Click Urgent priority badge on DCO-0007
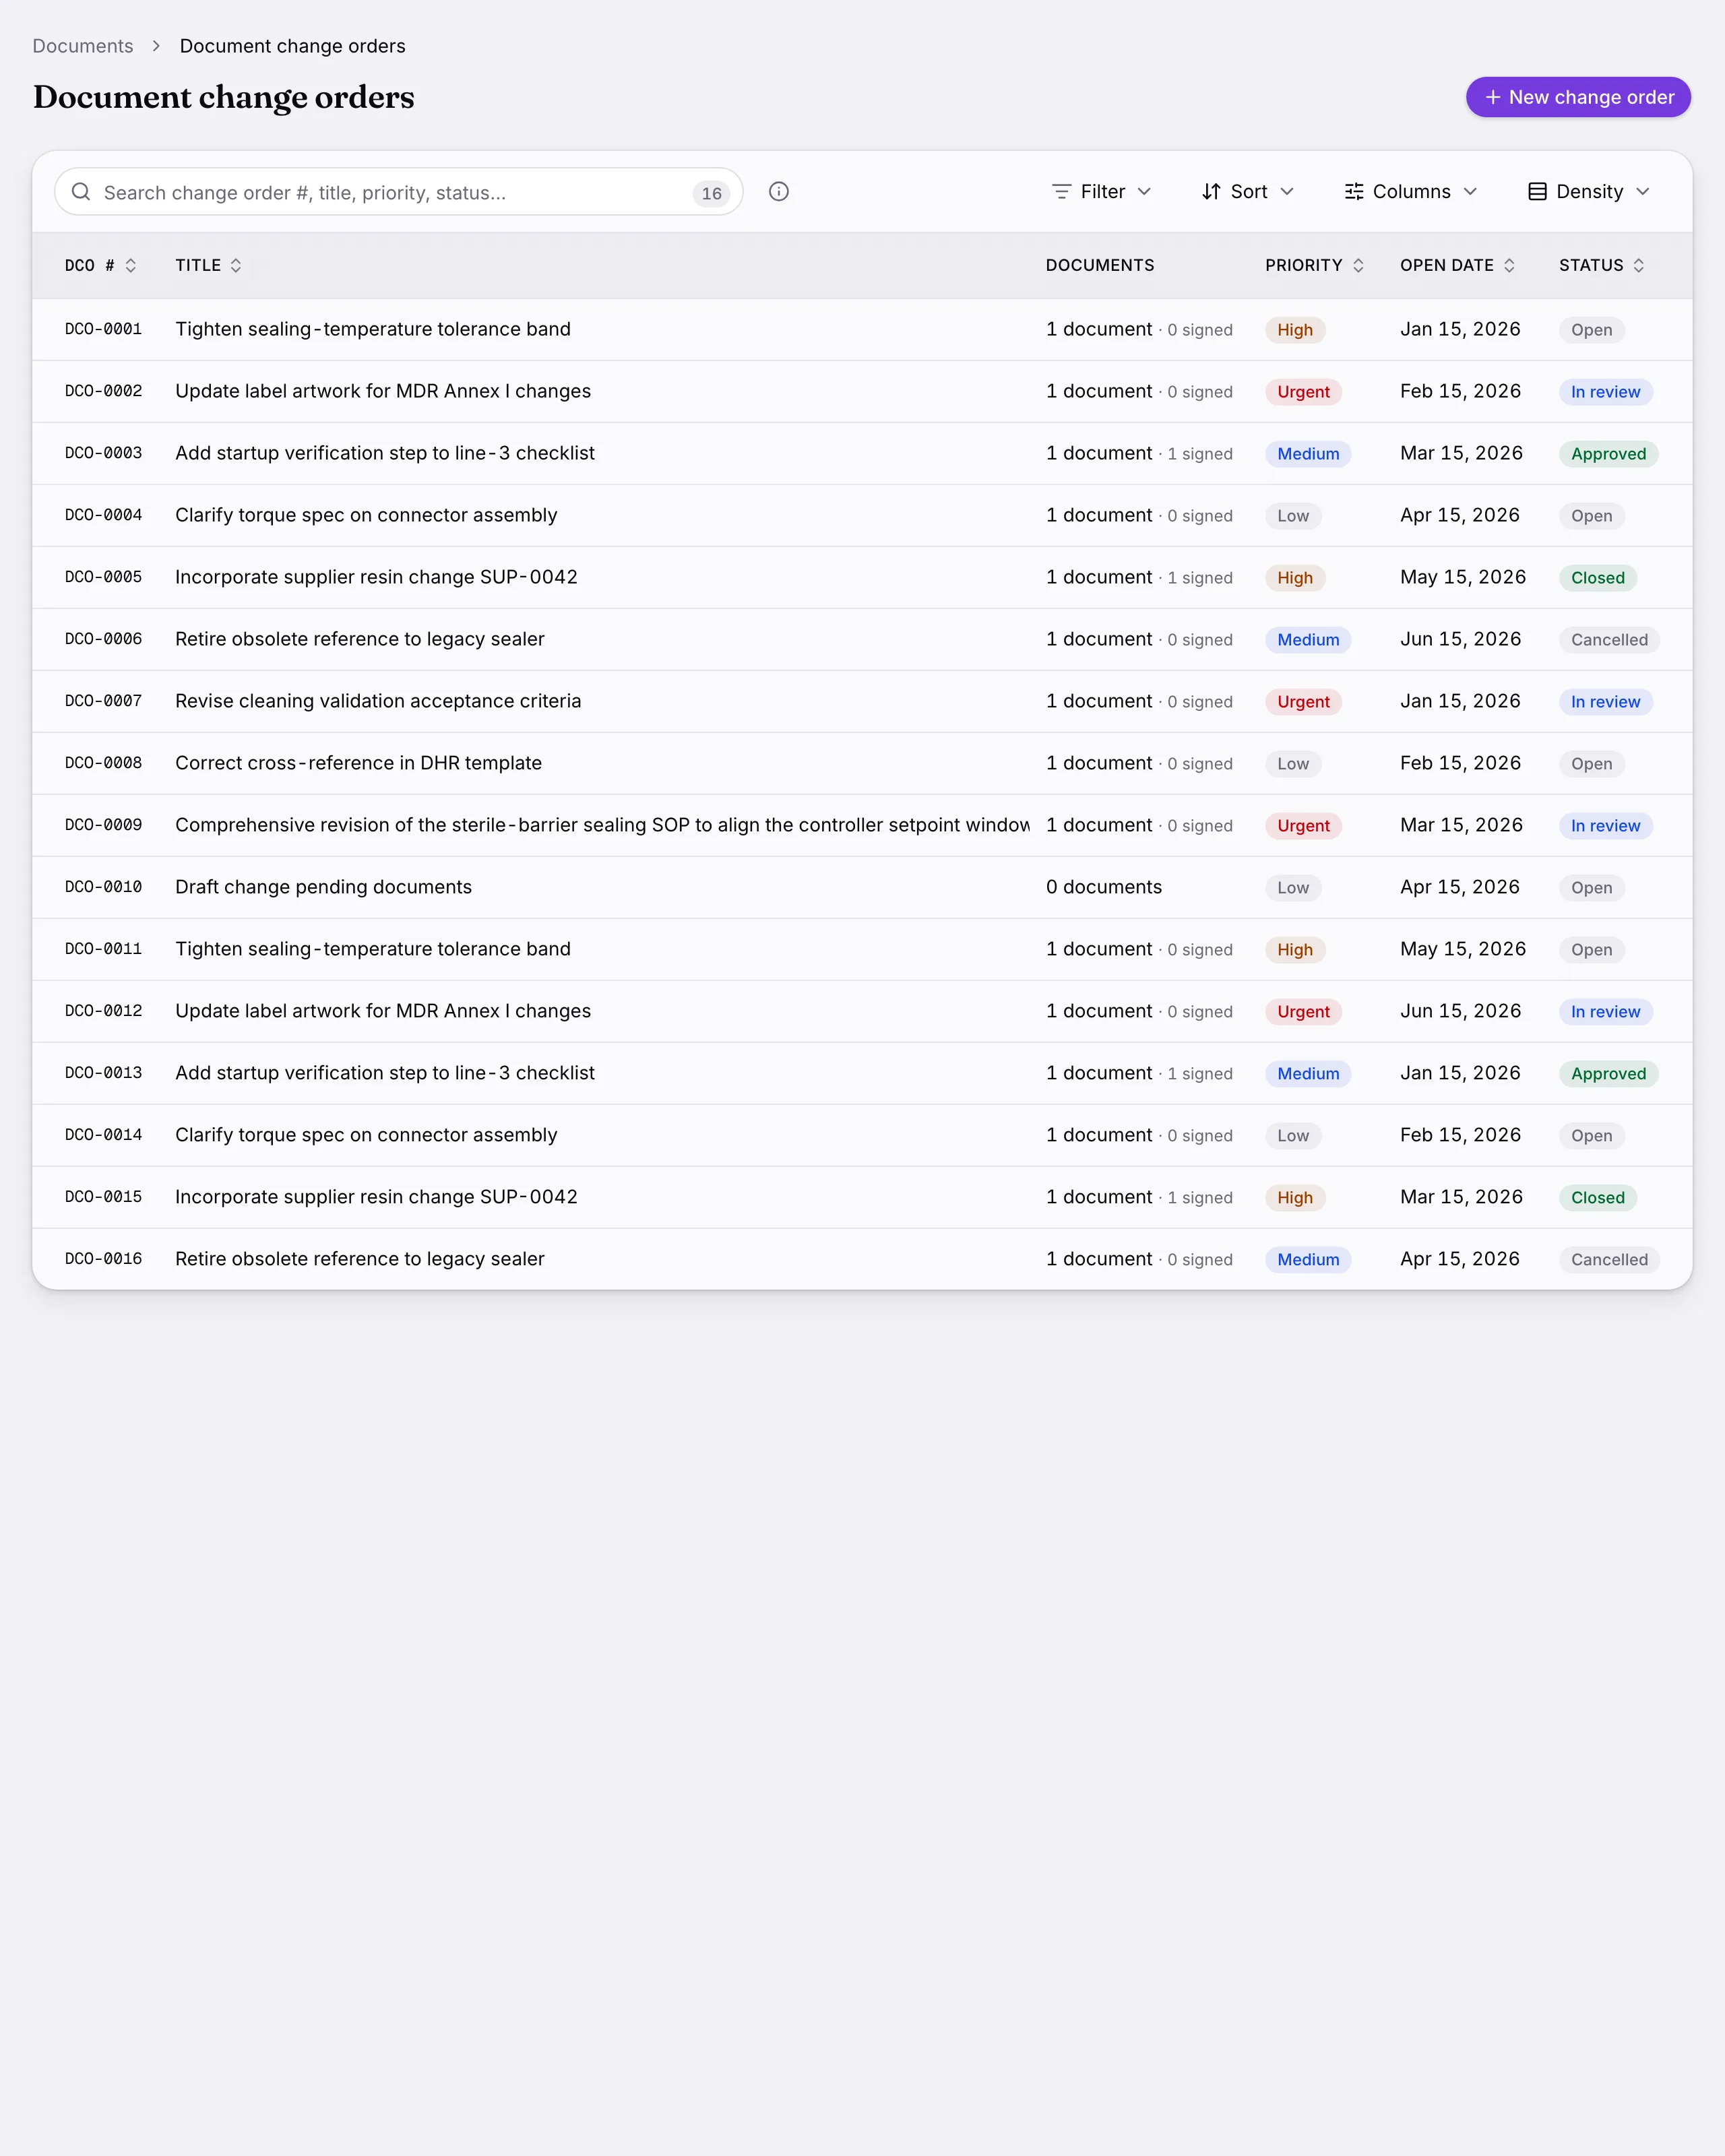Screen dimensions: 1725x2156 (x=1303, y=701)
